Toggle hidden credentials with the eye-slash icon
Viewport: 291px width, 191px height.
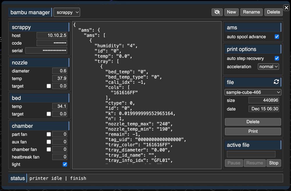217,12
